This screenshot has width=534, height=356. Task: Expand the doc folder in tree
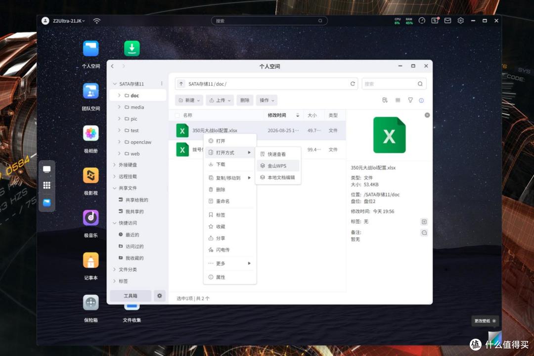(x=119, y=95)
